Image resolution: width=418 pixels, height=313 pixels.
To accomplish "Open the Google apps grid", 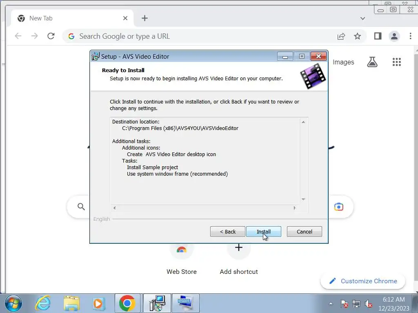I will pyautogui.click(x=397, y=62).
